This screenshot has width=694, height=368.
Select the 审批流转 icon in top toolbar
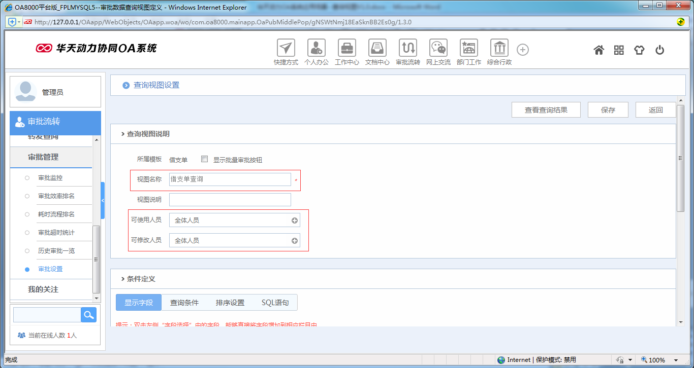(407, 48)
